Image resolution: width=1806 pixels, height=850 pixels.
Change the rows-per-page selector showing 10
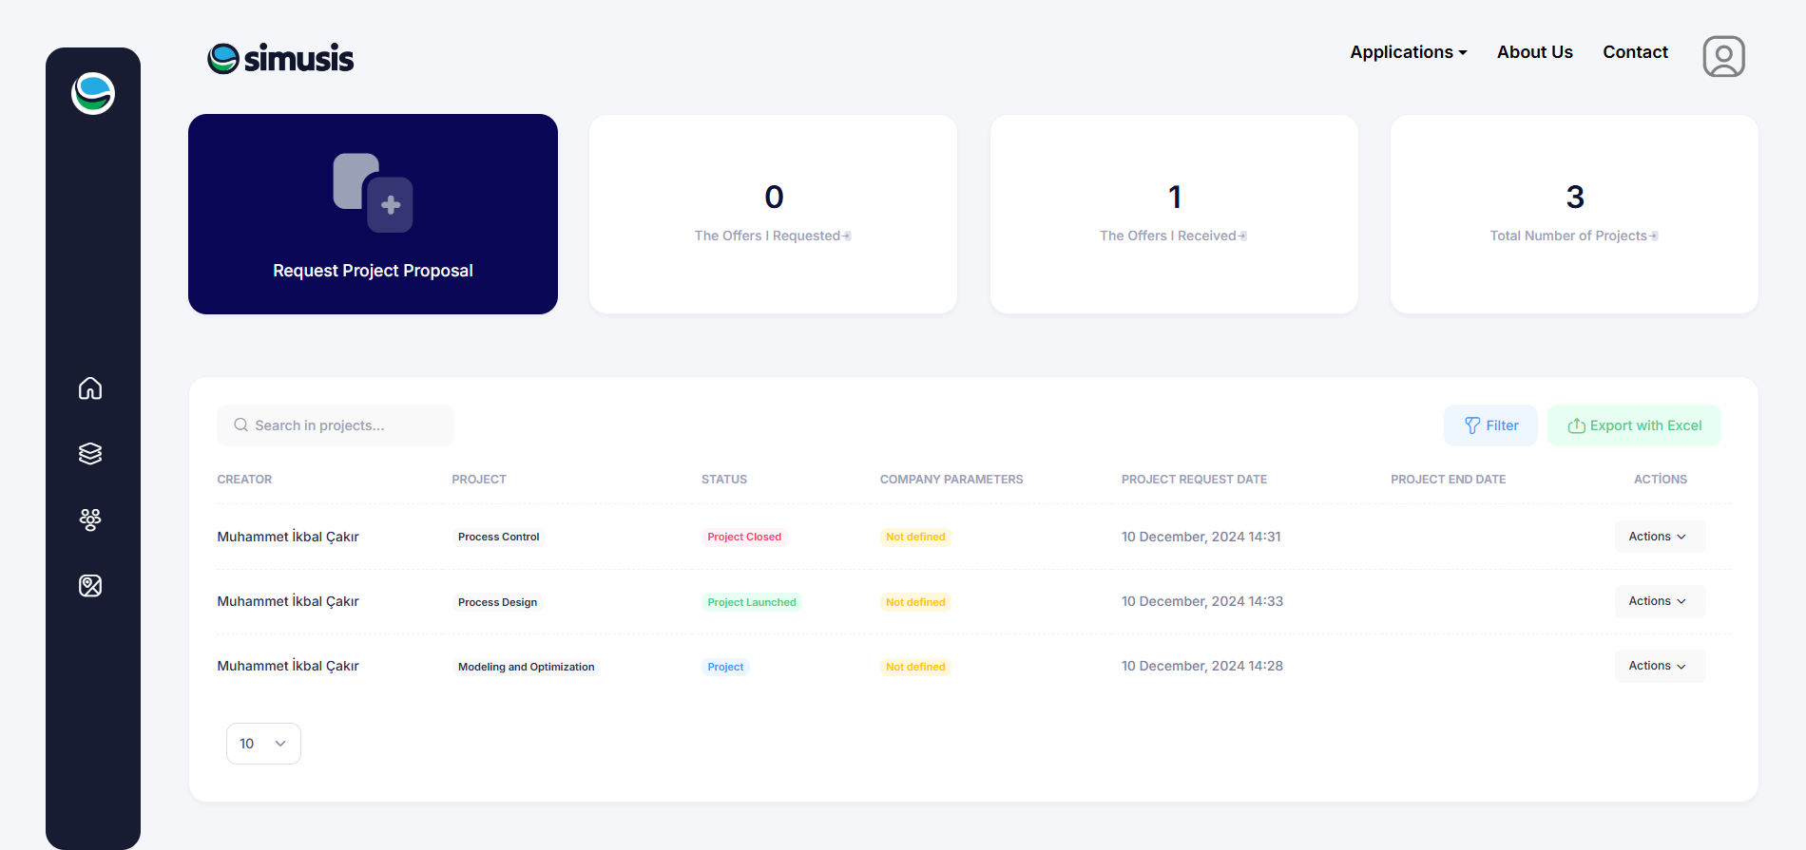[x=263, y=744]
